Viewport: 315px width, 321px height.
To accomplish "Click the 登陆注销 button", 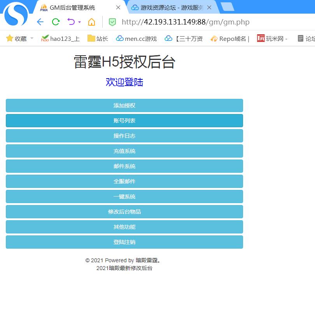I will click(124, 242).
